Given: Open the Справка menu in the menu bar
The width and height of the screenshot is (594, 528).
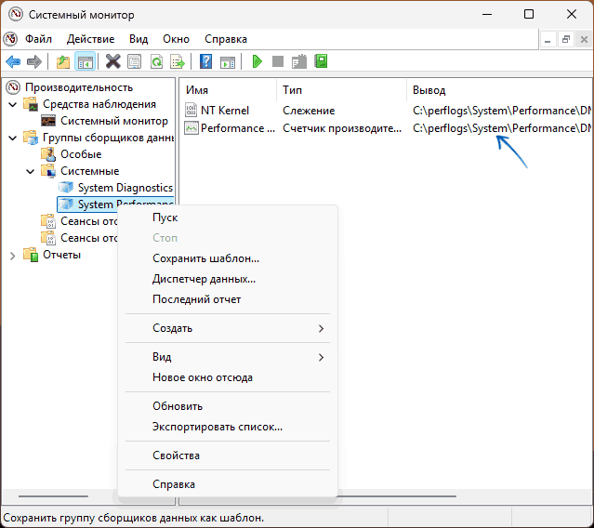Looking at the screenshot, I should tap(226, 39).
